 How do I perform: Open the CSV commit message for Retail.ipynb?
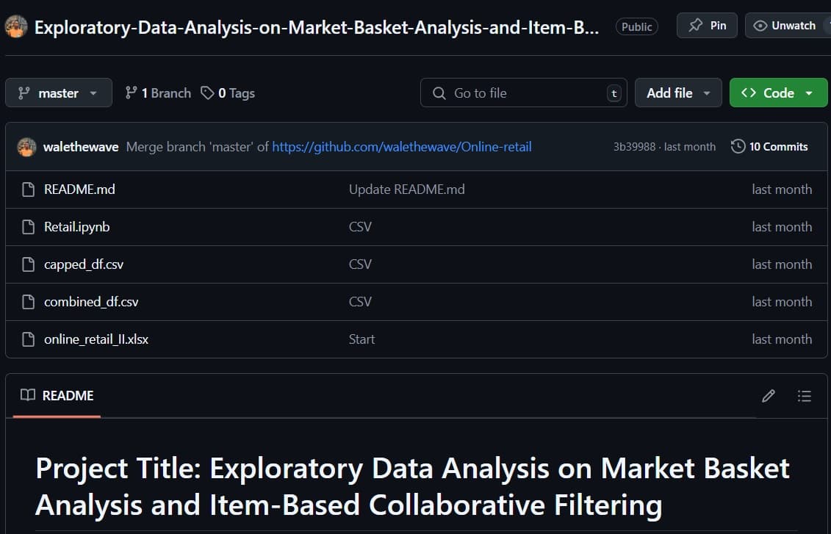(360, 227)
